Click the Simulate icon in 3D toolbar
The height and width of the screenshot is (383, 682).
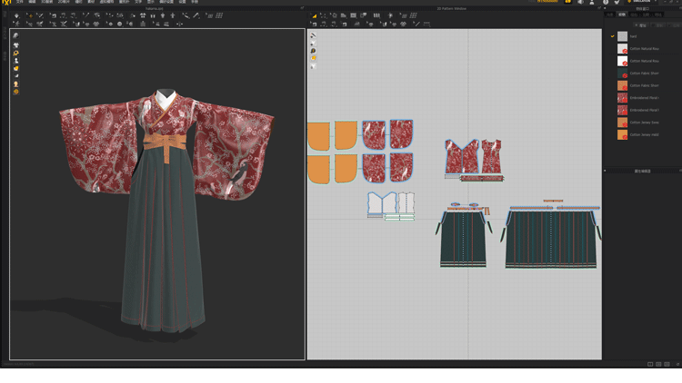click(17, 15)
